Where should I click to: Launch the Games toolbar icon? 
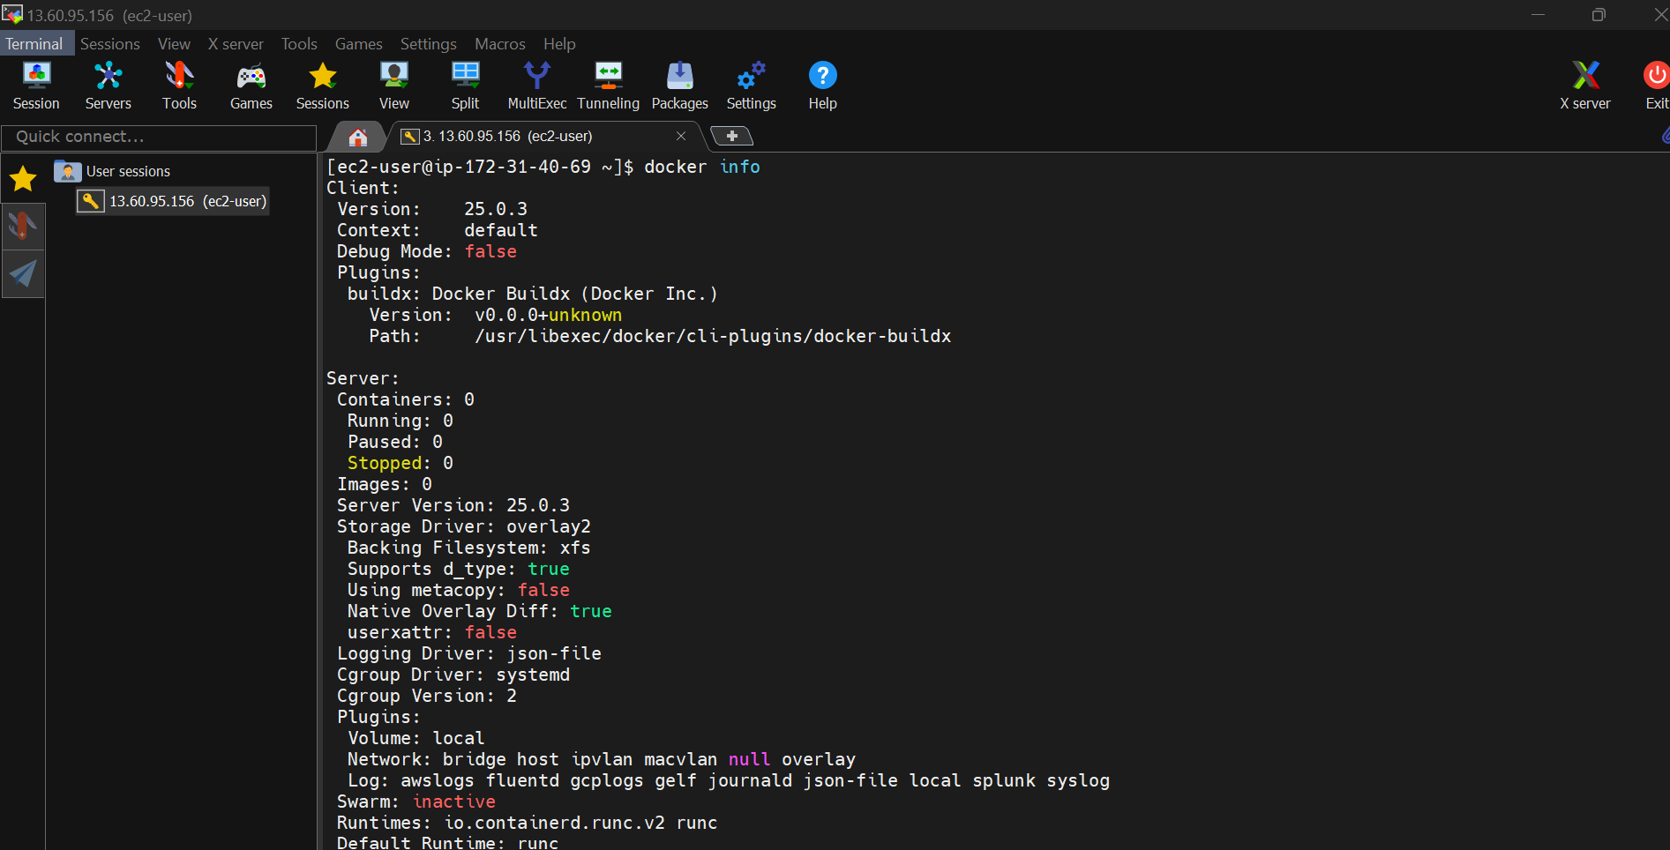[251, 86]
